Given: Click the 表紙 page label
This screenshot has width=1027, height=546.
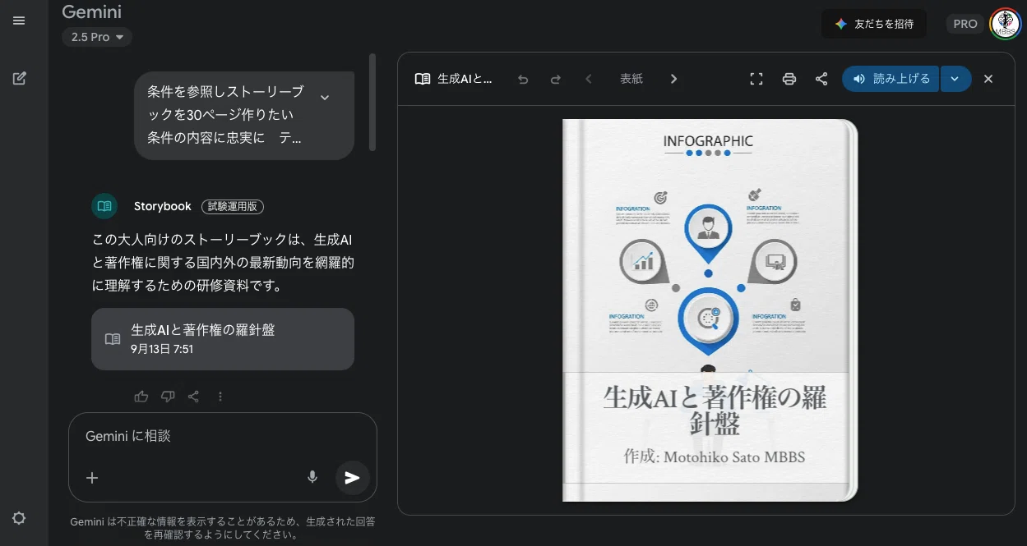Looking at the screenshot, I should pyautogui.click(x=631, y=79).
